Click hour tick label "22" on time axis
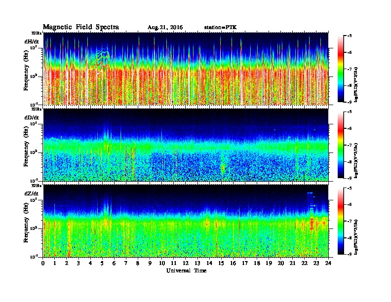391x302 pixels. tap(305, 263)
